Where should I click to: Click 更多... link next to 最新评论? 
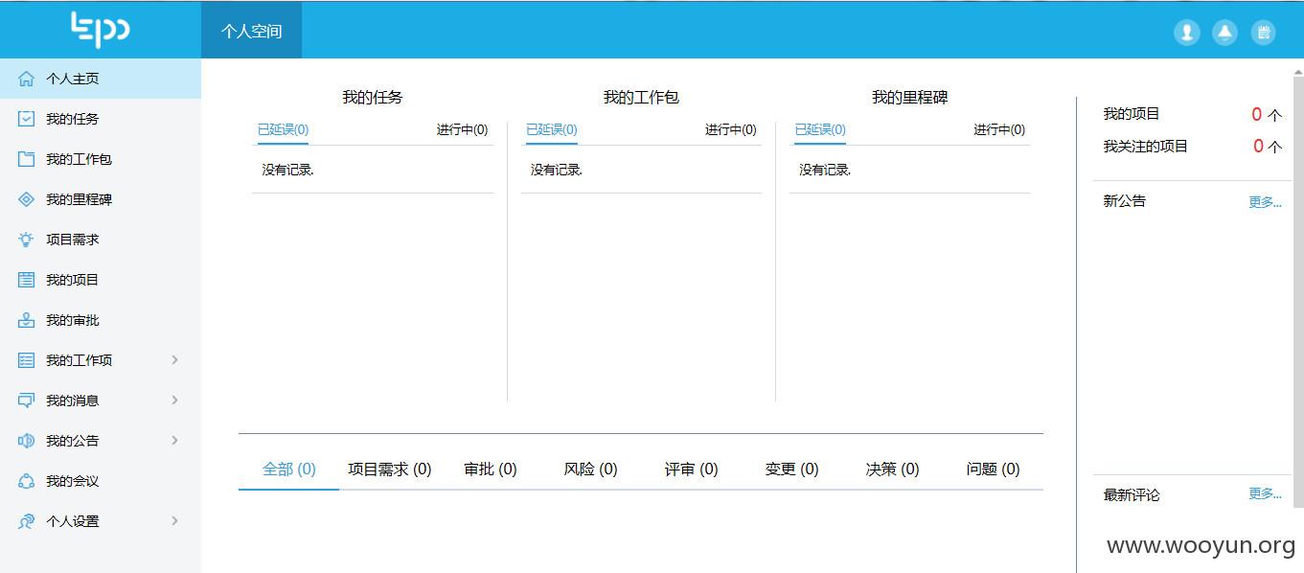point(1265,494)
